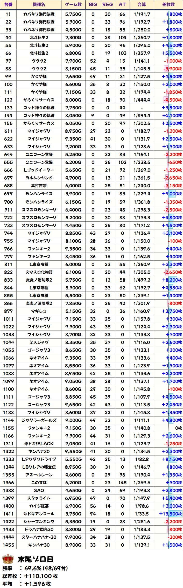Screen dimensions: 183x588
Task: Select the SAO machine name cell
Action: [x=39, y=490]
